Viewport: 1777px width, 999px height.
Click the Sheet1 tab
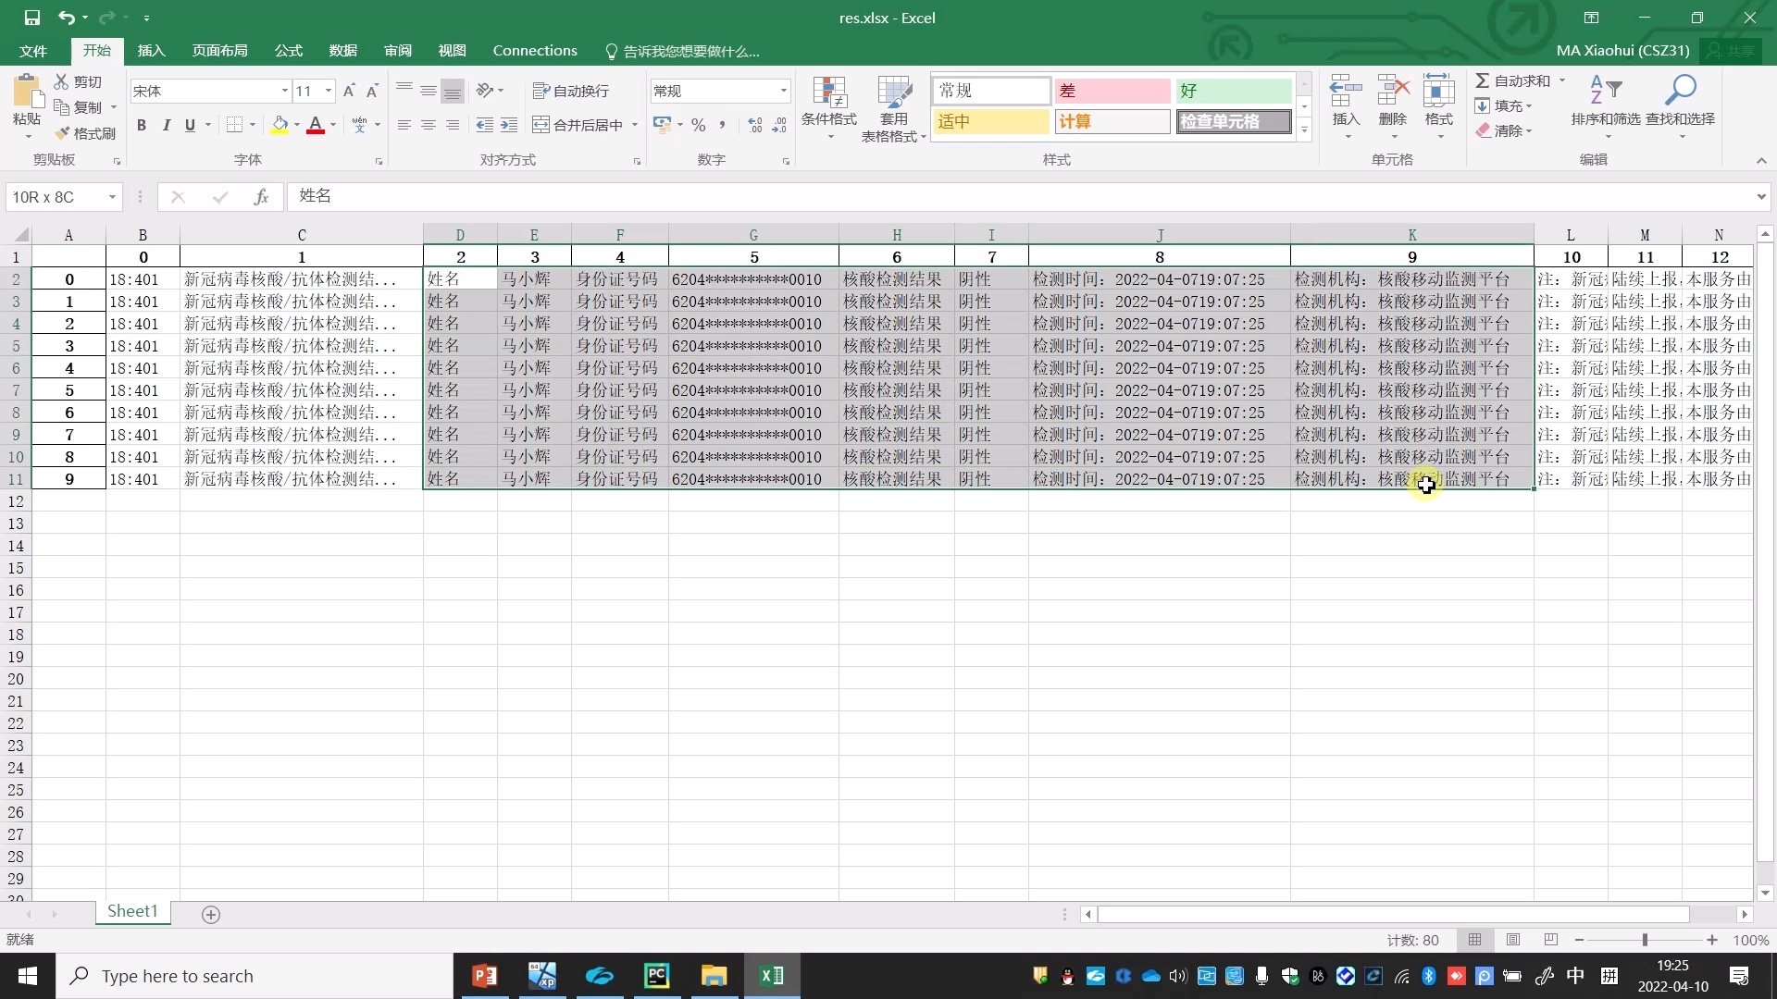pos(131,912)
